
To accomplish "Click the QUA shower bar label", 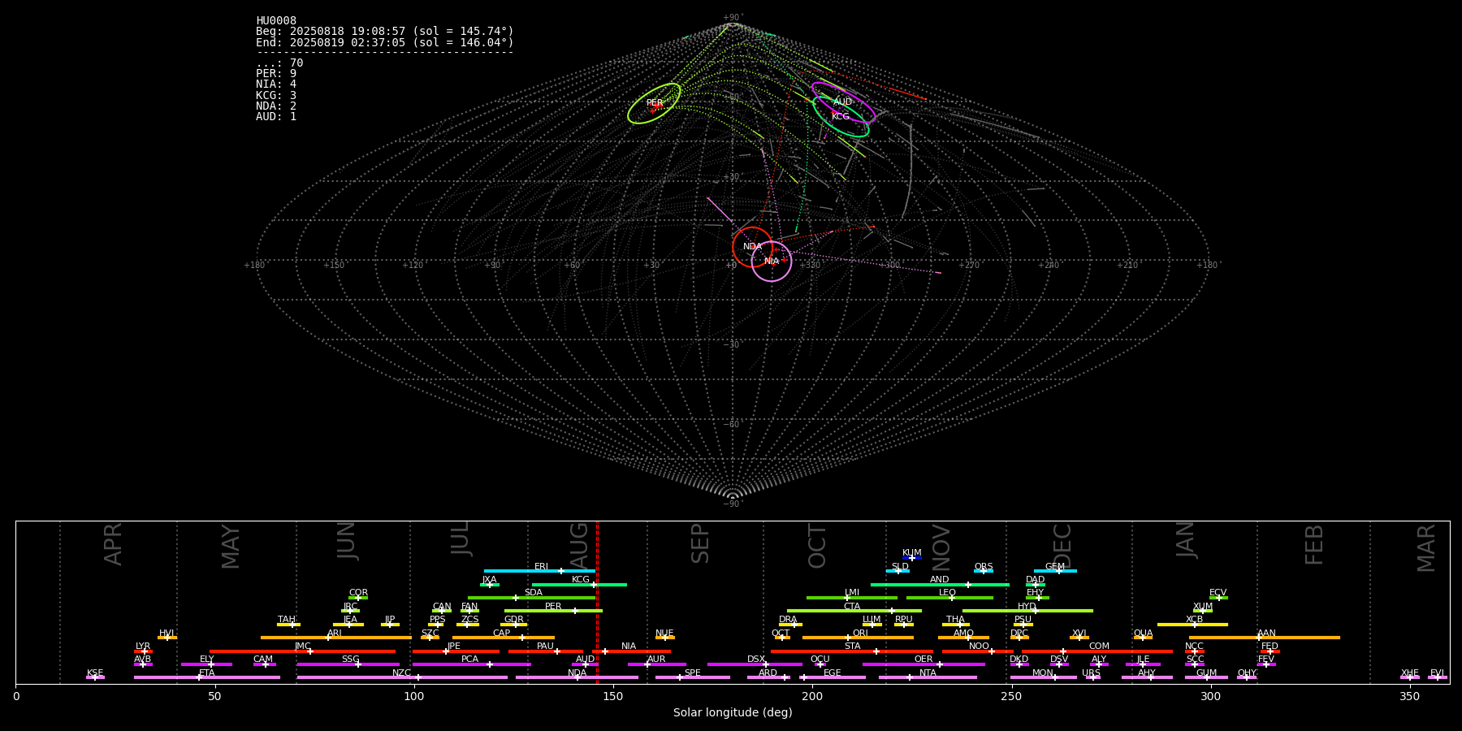I will pyautogui.click(x=1144, y=634).
